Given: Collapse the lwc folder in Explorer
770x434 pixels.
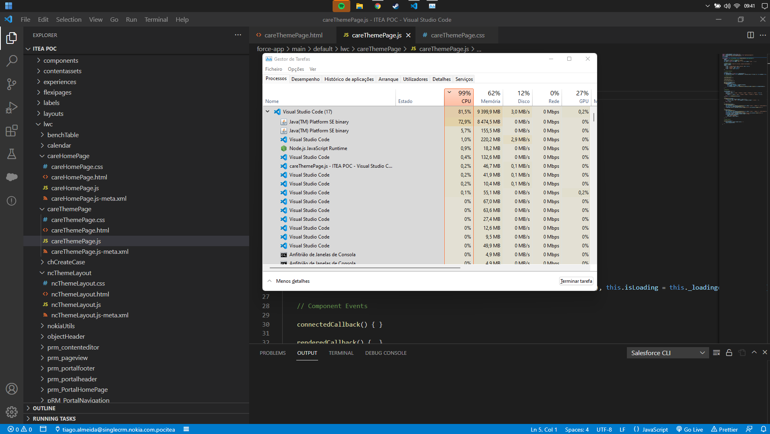Looking at the screenshot, I should click(x=38, y=124).
